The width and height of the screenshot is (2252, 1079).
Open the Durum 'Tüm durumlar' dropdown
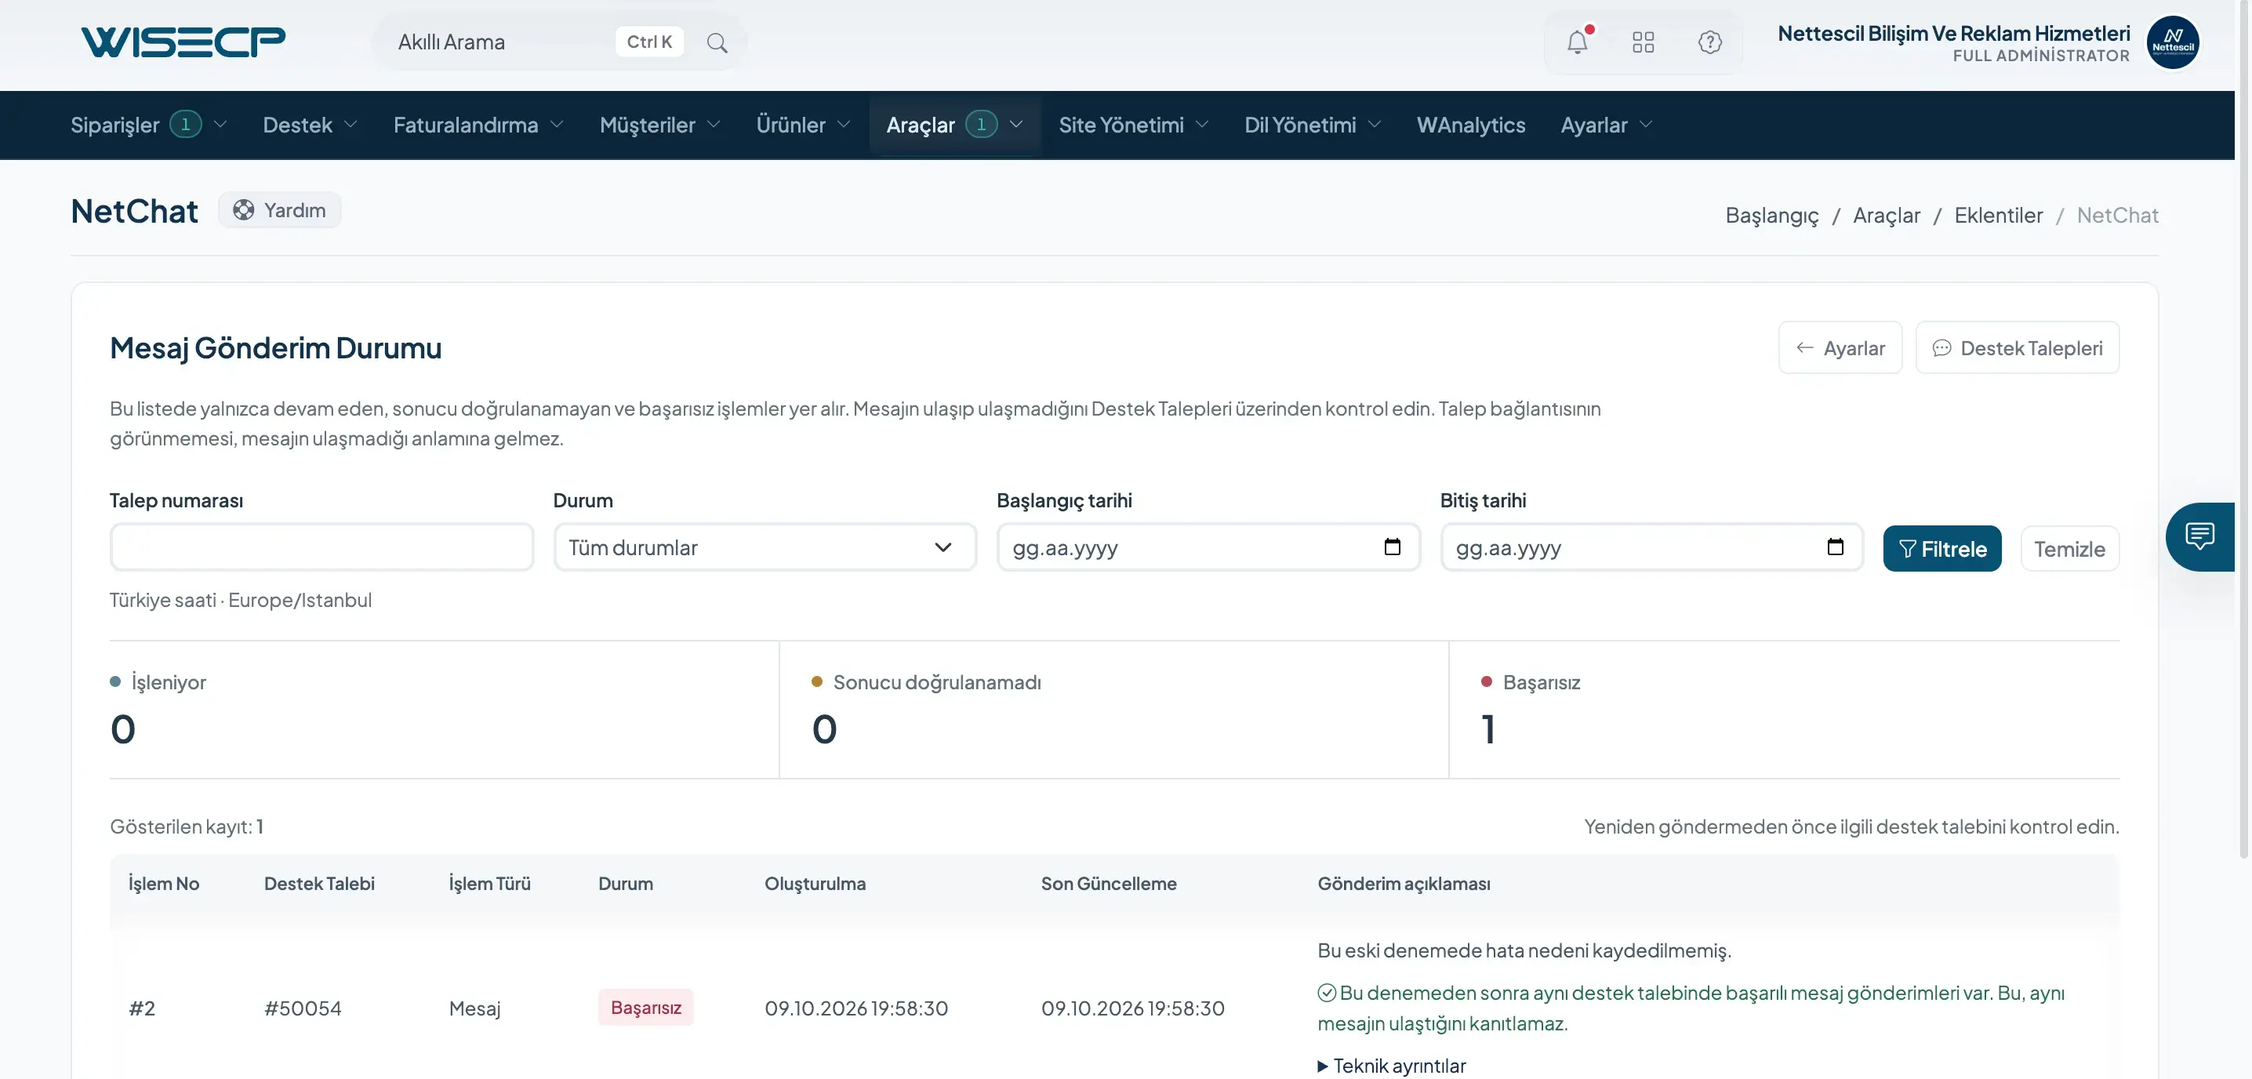pyautogui.click(x=765, y=547)
